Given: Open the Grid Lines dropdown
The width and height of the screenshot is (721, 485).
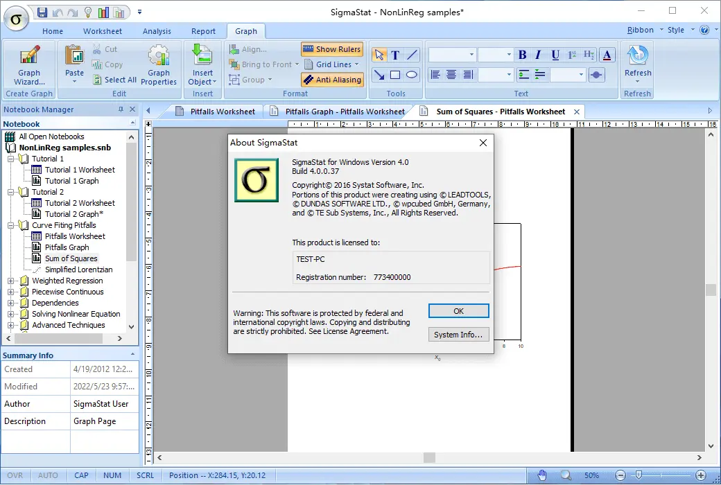Looking at the screenshot, I should tap(331, 64).
